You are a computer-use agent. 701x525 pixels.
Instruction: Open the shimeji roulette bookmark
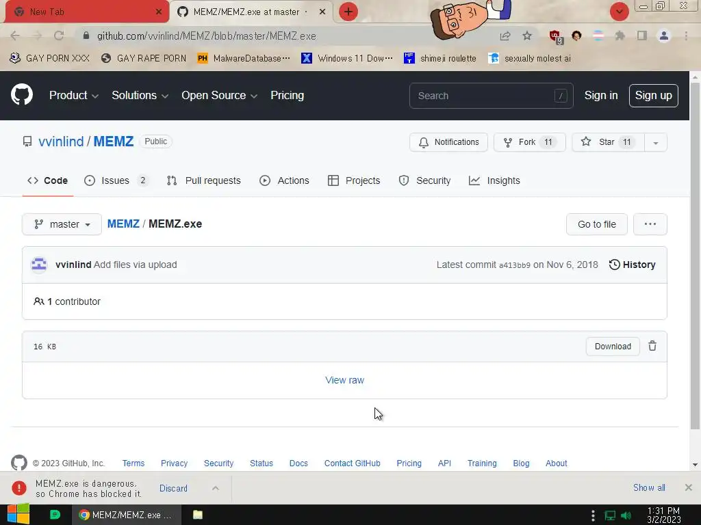click(x=440, y=58)
